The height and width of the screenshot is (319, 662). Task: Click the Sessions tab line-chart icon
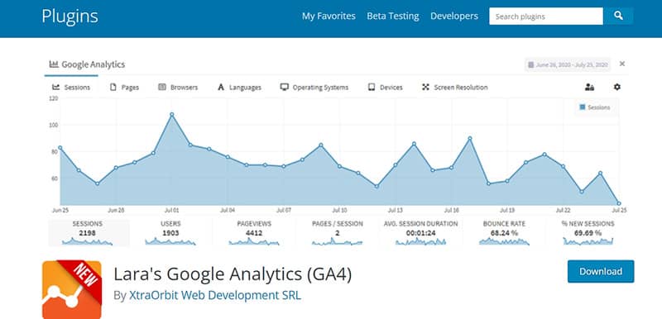pos(55,88)
